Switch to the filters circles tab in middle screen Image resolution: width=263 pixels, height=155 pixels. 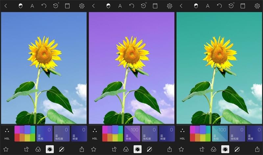pos(126,149)
